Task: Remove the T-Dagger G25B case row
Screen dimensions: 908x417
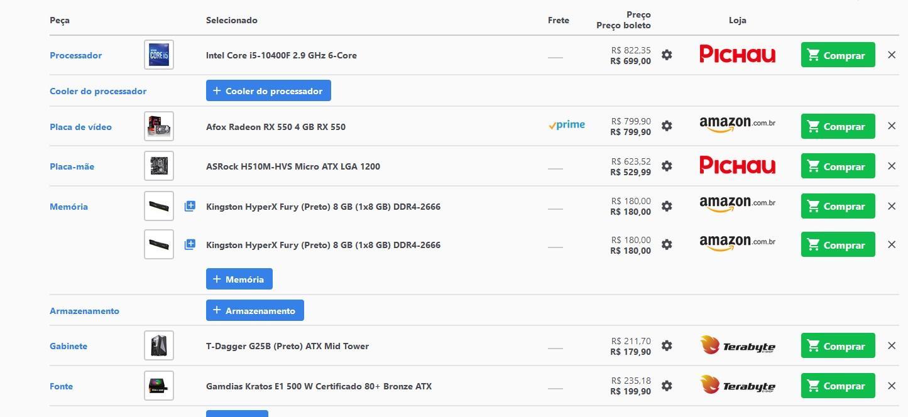Action: click(892, 346)
